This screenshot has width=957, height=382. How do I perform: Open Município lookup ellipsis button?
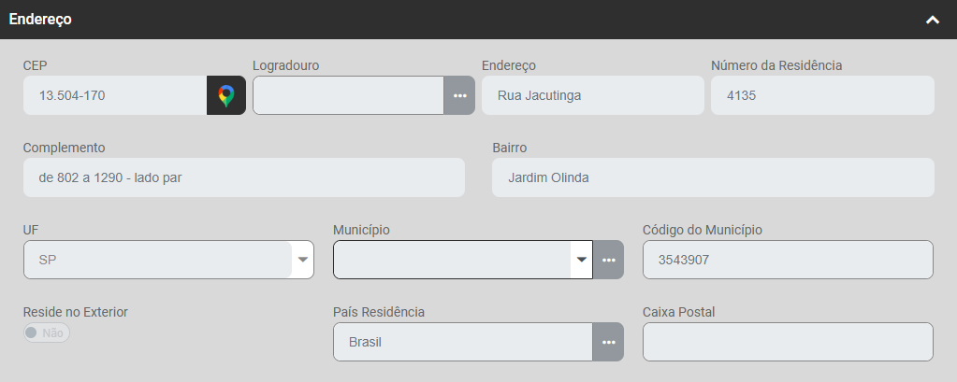click(x=608, y=260)
